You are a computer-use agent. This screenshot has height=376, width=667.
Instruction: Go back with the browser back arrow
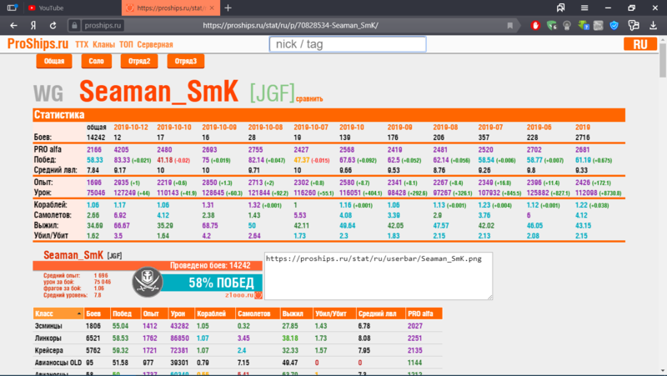click(x=13, y=26)
